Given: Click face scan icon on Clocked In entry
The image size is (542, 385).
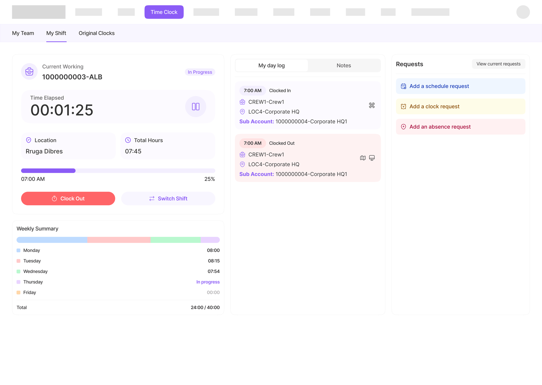Looking at the screenshot, I should [372, 105].
